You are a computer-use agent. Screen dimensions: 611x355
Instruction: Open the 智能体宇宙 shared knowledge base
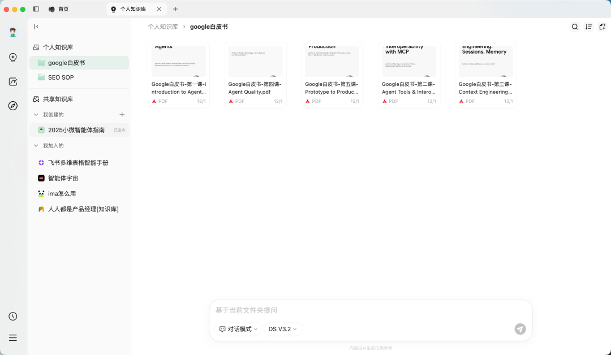pos(63,178)
